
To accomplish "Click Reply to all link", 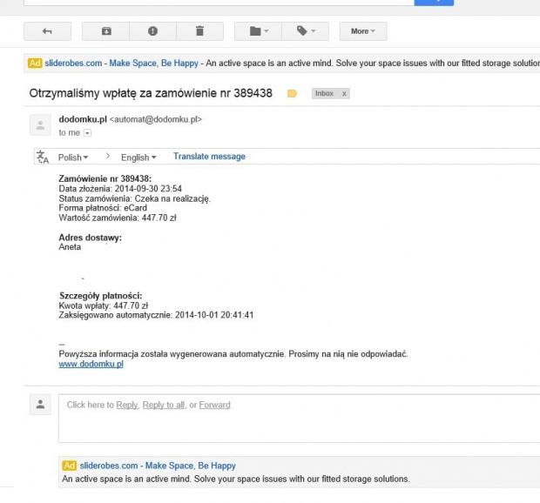I will click(164, 405).
